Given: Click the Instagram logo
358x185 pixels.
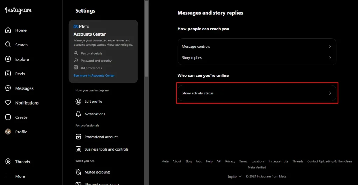Looking at the screenshot, I should point(18,10).
